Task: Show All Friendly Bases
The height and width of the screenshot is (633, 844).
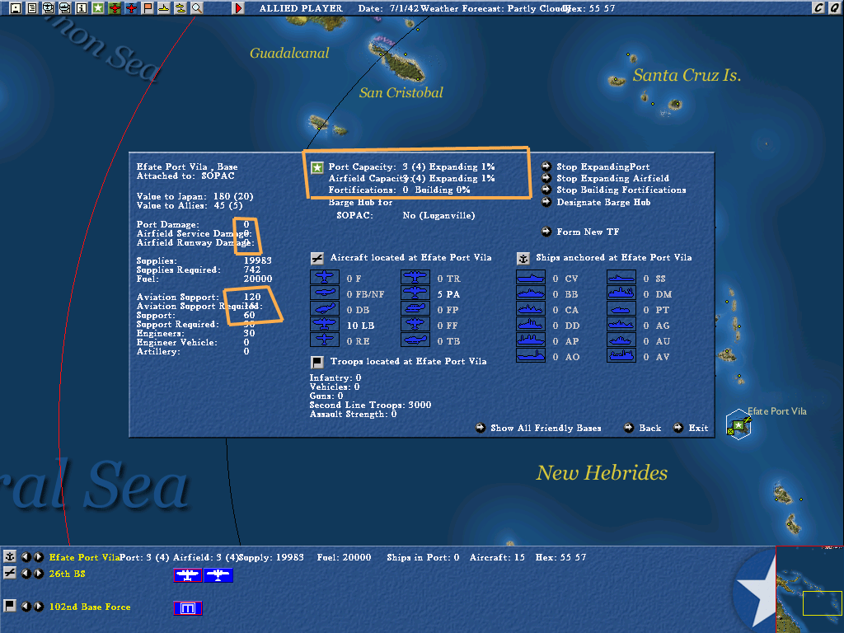Action: tap(538, 428)
